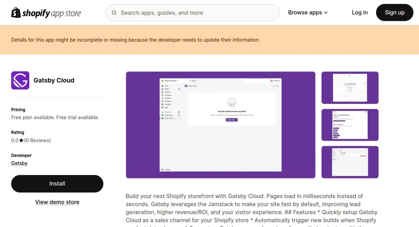Open the View demo store link
The width and height of the screenshot is (419, 227).
click(57, 202)
